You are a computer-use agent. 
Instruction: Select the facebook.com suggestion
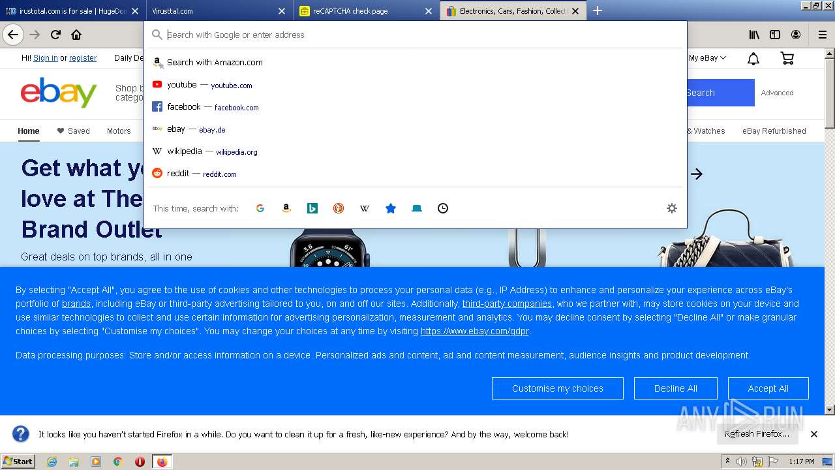(x=416, y=107)
